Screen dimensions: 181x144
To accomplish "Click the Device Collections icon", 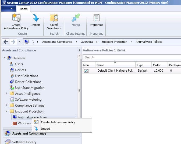I will tap(12, 82).
